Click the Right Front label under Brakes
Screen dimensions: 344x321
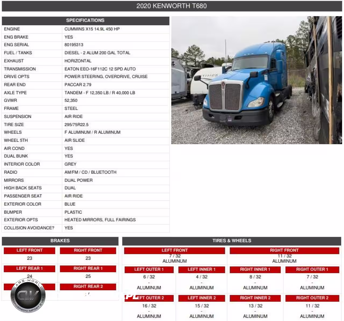coord(88,250)
